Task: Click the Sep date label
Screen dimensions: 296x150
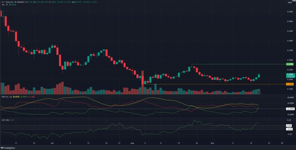Action: tap(212, 143)
